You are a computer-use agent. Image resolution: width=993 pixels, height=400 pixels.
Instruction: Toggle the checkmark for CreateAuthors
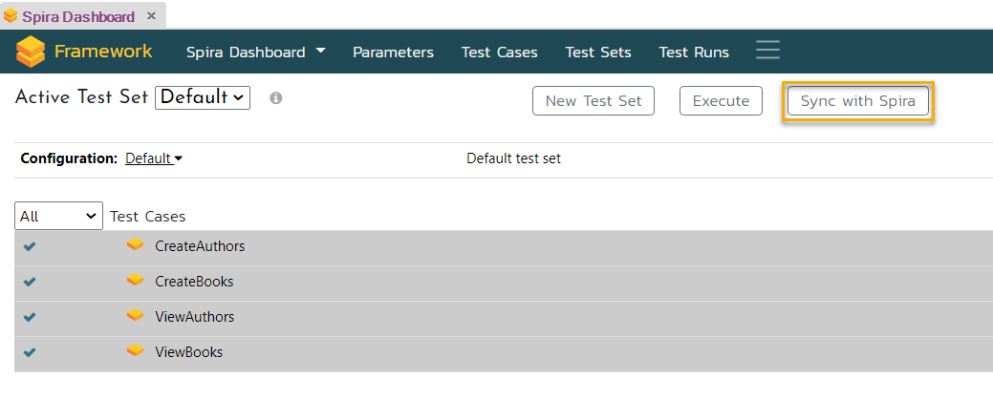click(x=30, y=246)
